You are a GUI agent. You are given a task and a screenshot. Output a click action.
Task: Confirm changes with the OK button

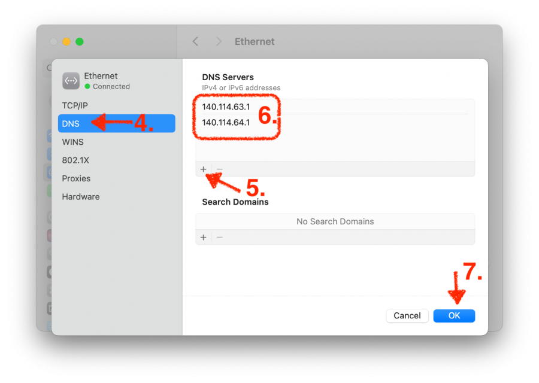454,315
